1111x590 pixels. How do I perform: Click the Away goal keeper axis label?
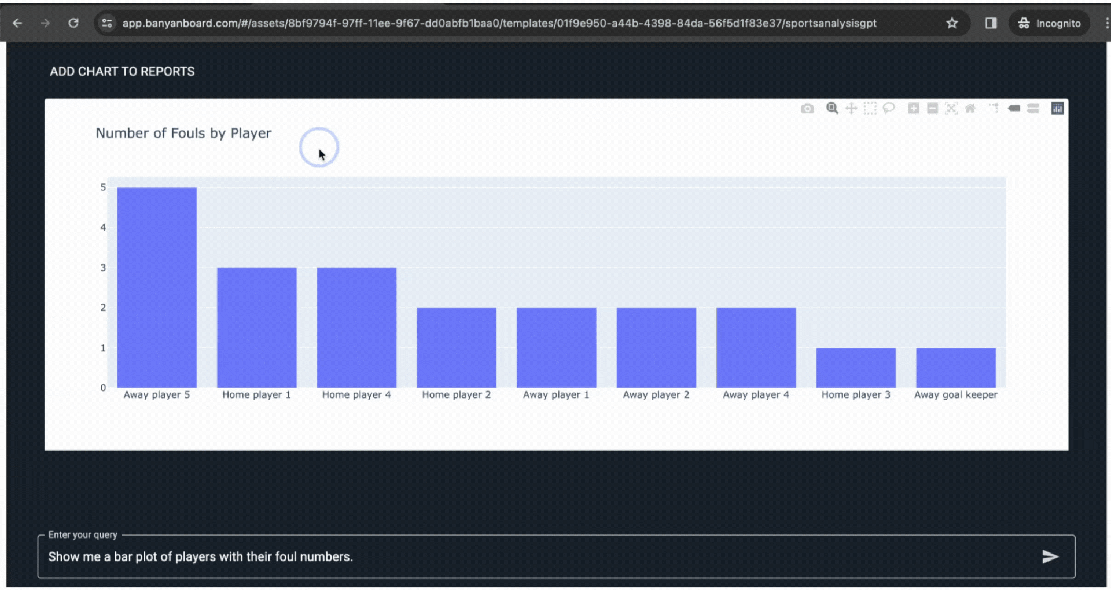pos(956,394)
